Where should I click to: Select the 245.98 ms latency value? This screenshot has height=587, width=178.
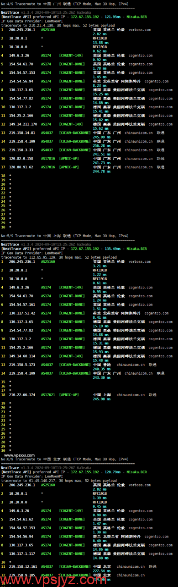(101, 399)
